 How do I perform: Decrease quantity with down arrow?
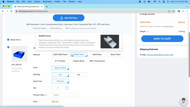[67, 89]
